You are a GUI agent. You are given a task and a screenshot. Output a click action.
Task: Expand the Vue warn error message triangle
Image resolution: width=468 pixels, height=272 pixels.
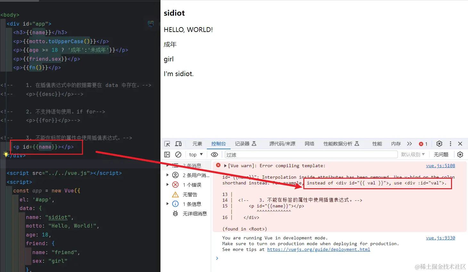point(225,166)
